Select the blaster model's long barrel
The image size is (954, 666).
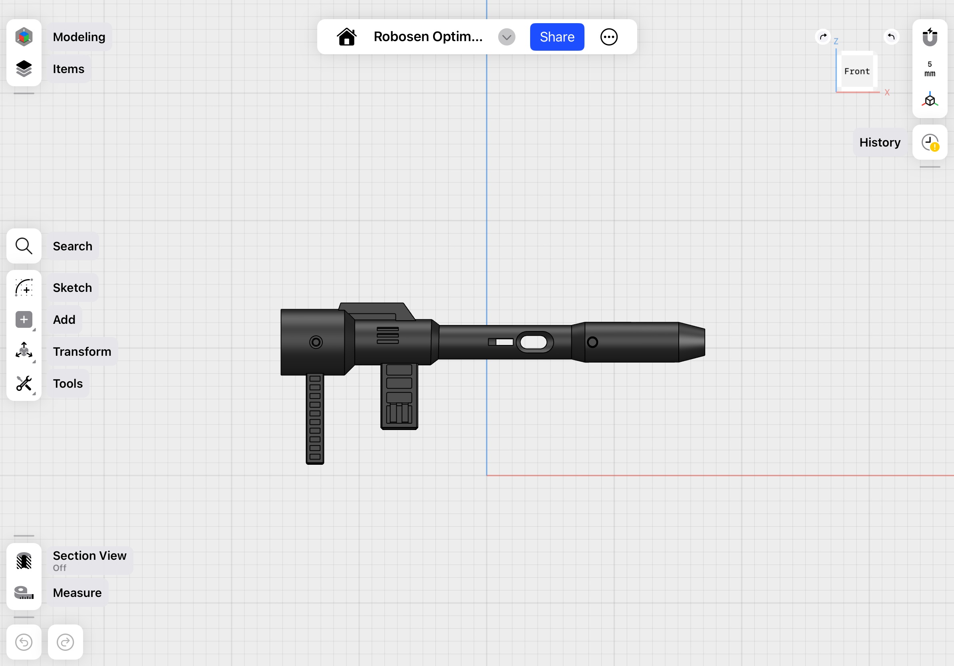pyautogui.click(x=505, y=342)
